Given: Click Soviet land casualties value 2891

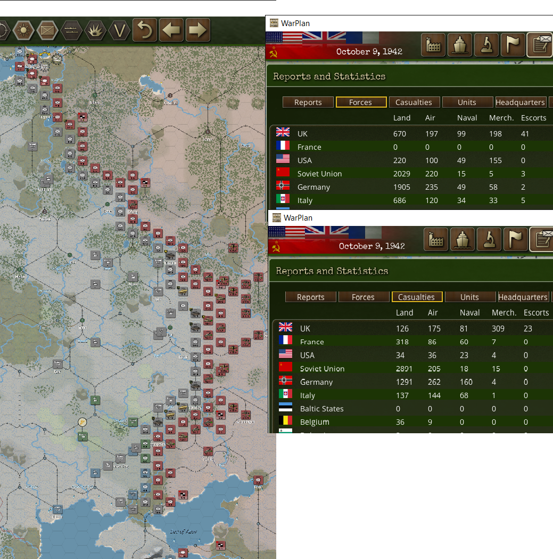Looking at the screenshot, I should point(404,369).
